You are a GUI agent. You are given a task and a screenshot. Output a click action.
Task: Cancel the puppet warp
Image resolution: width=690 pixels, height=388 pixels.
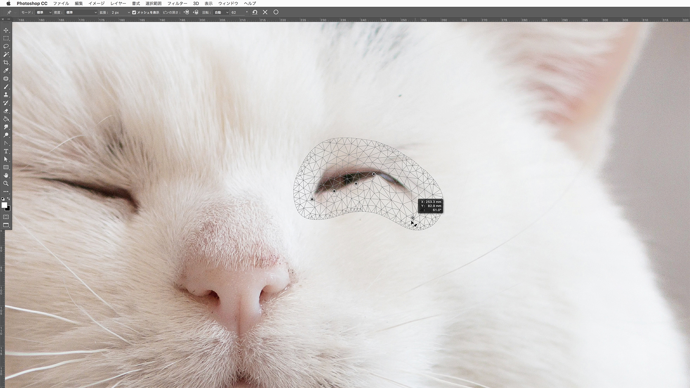[x=265, y=12]
